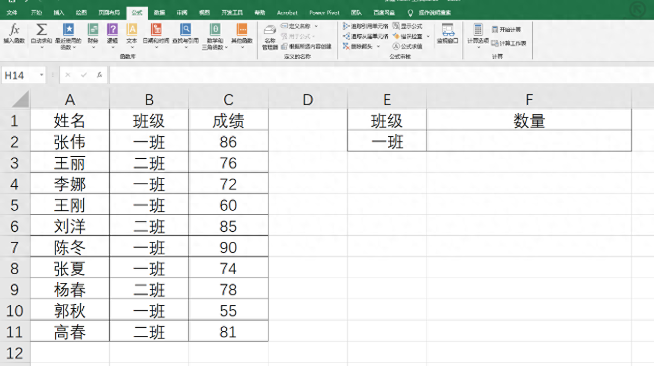Open Math & Trig (数学和三角函数) functions
Screen dimensions: 654x366
[215, 37]
